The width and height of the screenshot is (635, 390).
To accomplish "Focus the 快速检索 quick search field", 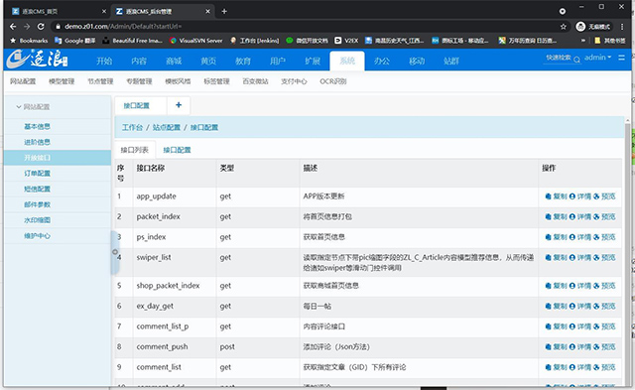I will [x=559, y=58].
